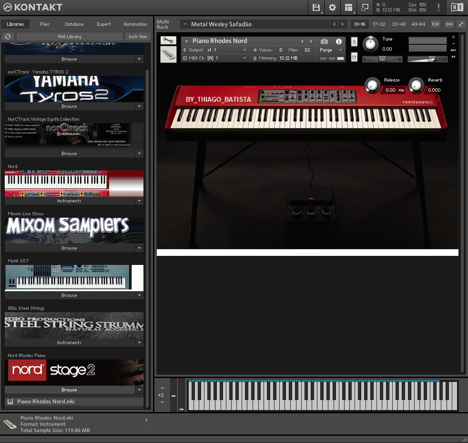Open the multi rack preset dropdown
The height and width of the screenshot is (443, 468).
pos(185,24)
